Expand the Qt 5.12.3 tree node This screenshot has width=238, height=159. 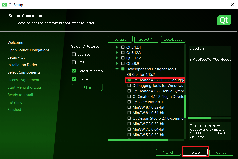(x=117, y=53)
